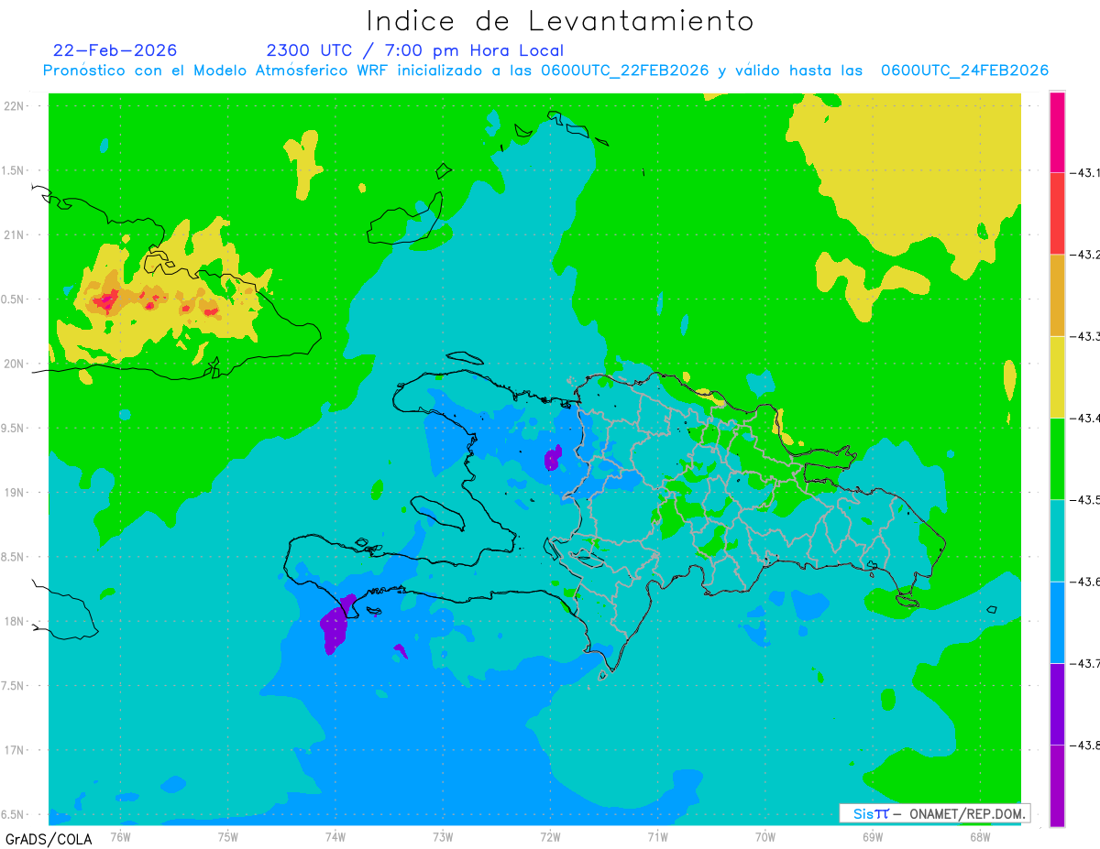Select the red legend color swatch
The width and height of the screenshot is (1100, 849).
point(1057,213)
